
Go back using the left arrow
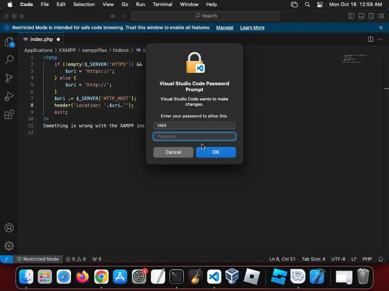point(113,16)
